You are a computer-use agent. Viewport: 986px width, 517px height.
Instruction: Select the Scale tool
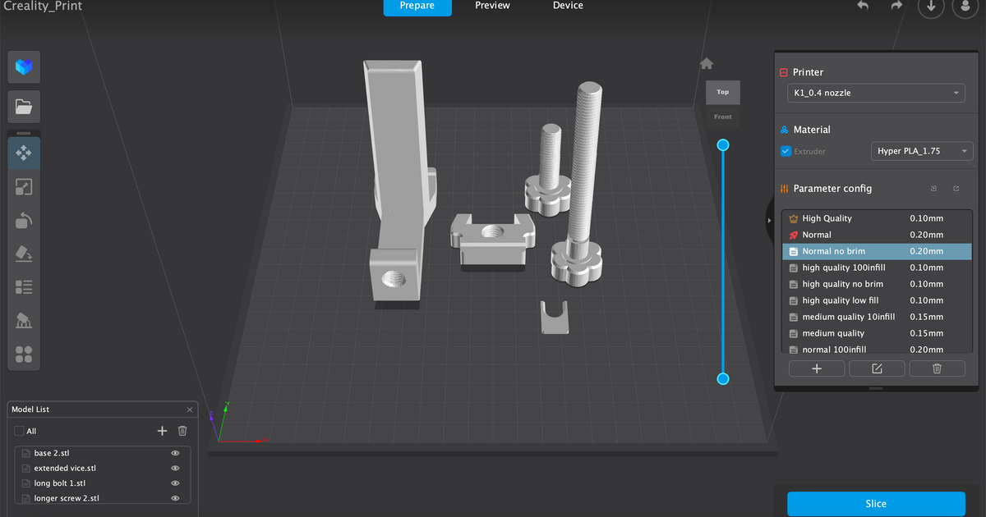click(x=24, y=187)
